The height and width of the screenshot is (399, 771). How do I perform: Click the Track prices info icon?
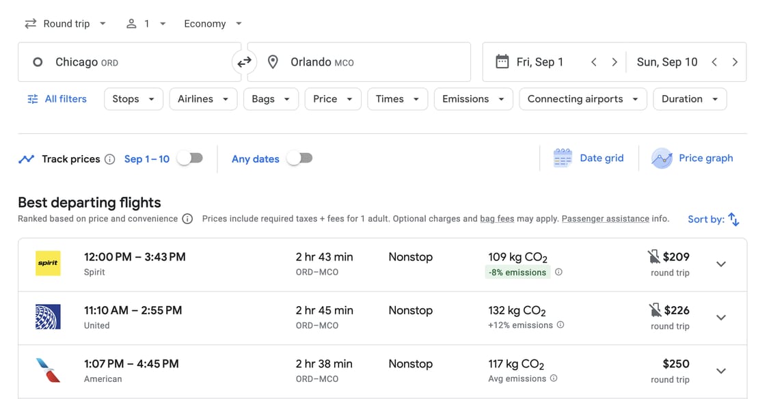[109, 159]
